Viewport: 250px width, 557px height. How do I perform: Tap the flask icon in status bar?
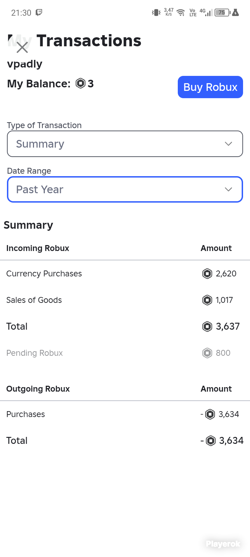point(235,13)
